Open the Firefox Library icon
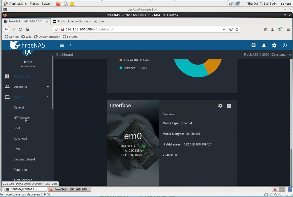The width and height of the screenshot is (293, 197). 266,29
